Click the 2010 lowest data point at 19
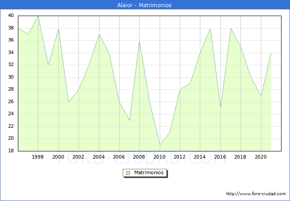290x201 pixels. (x=160, y=145)
